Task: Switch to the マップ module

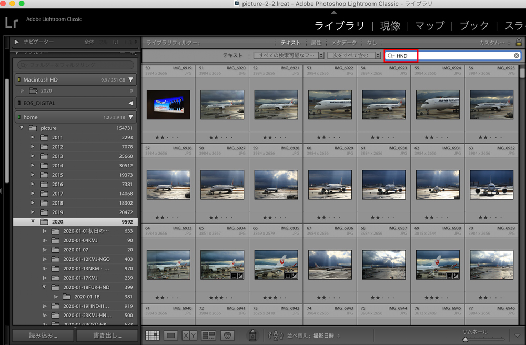Action: pos(430,25)
